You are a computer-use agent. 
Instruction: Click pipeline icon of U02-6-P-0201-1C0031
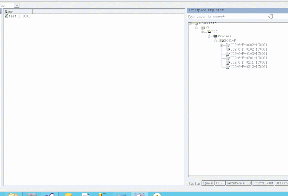[x=228, y=58]
